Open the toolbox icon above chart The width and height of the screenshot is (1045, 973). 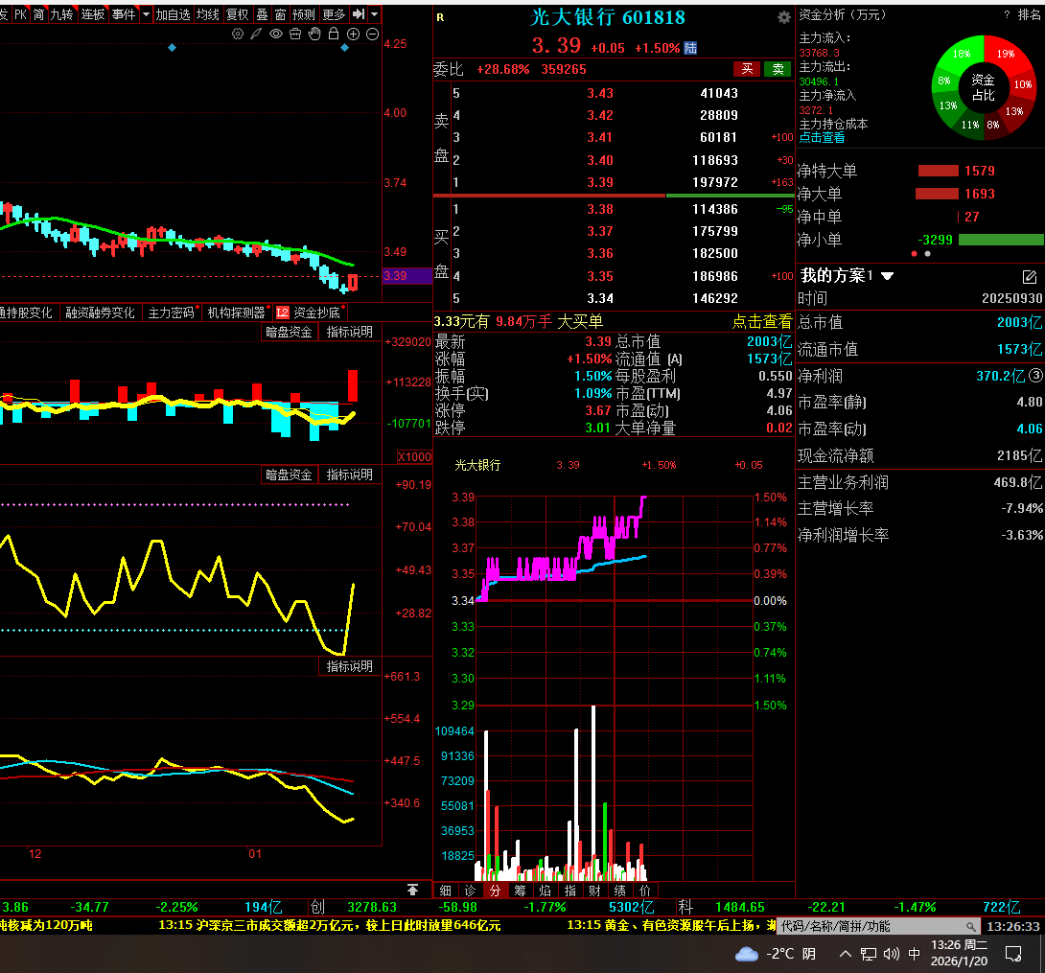pyautogui.click(x=295, y=34)
